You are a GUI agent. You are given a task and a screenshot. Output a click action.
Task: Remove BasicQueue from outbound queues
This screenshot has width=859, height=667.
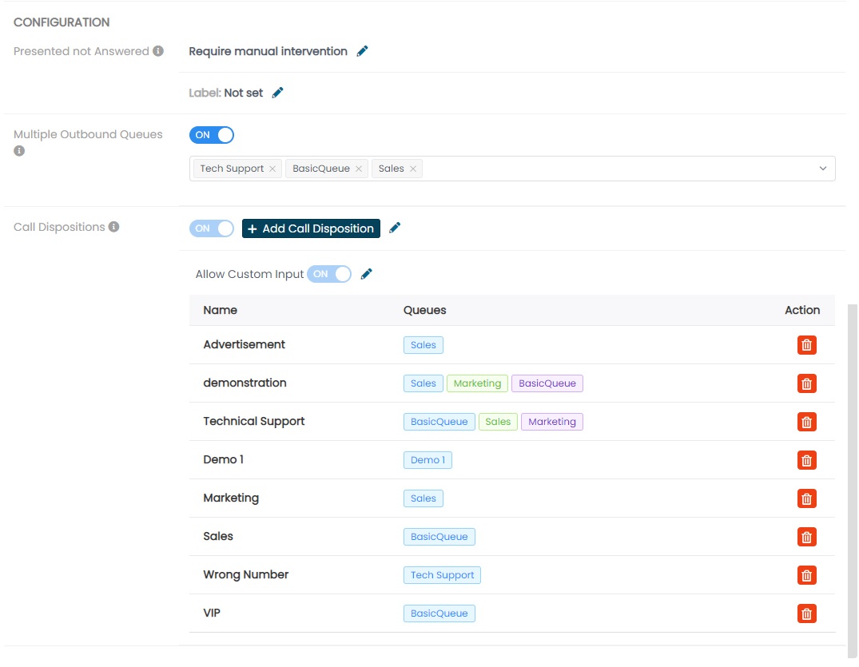[x=359, y=169]
